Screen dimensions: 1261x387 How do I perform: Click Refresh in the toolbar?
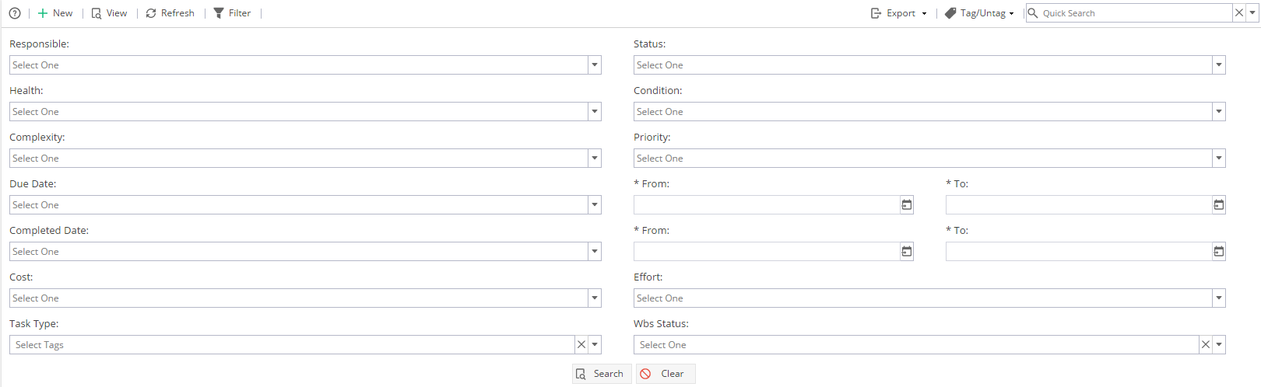pos(170,13)
